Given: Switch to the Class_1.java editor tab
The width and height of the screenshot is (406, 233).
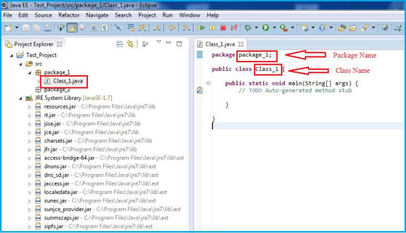Looking at the screenshot, I should click(220, 44).
